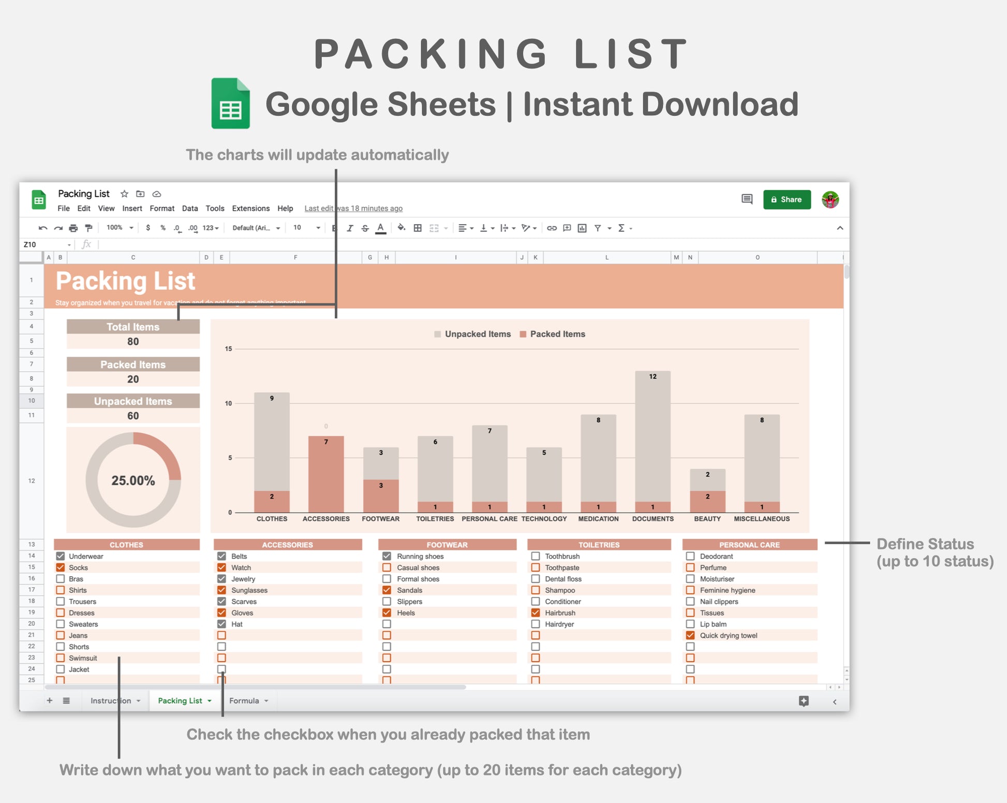Click the green Share button

coord(787,199)
